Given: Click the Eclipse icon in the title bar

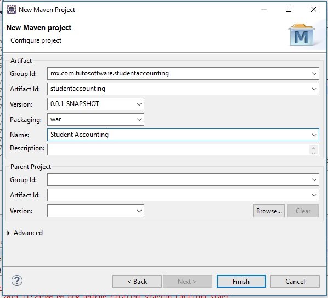Looking at the screenshot, I should pyautogui.click(x=12, y=10).
